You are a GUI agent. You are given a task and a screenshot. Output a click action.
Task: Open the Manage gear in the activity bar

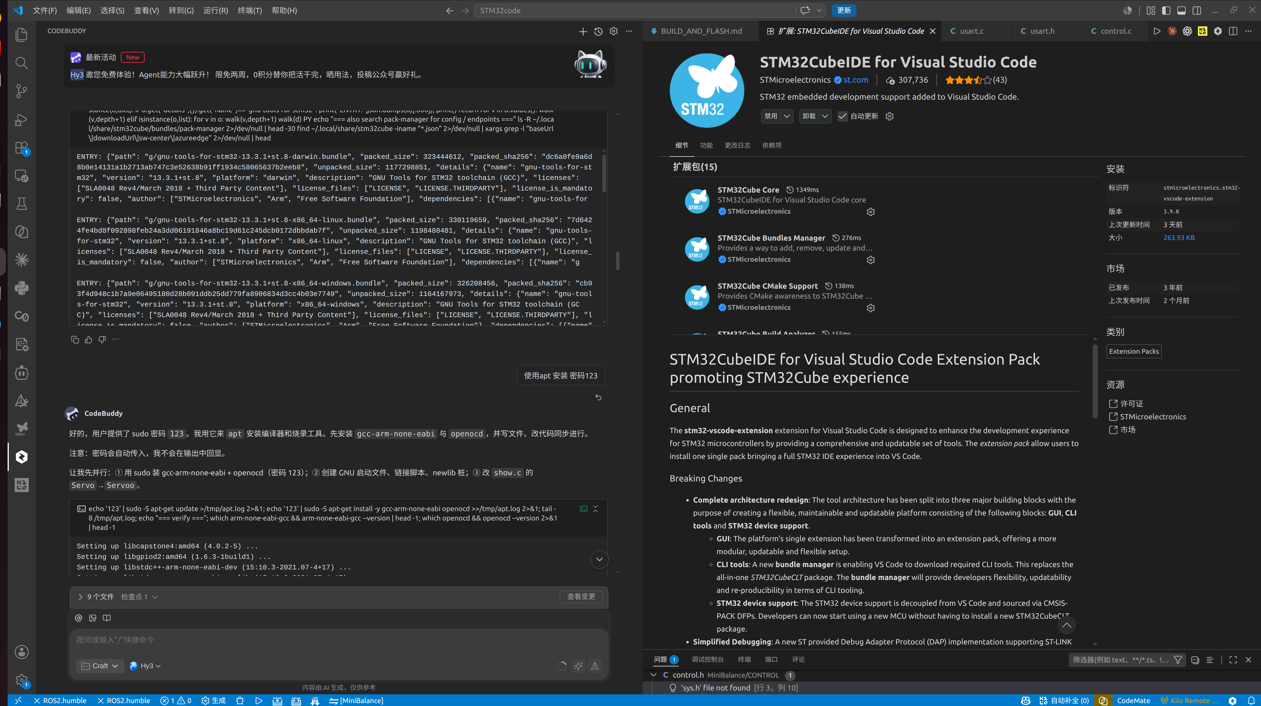tap(21, 680)
